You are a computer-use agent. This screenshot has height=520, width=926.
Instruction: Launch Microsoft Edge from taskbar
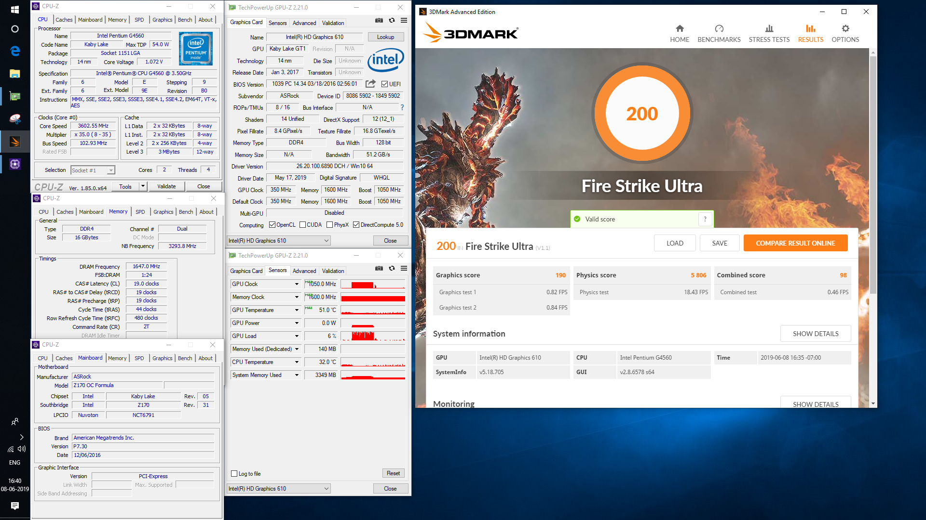click(x=15, y=51)
